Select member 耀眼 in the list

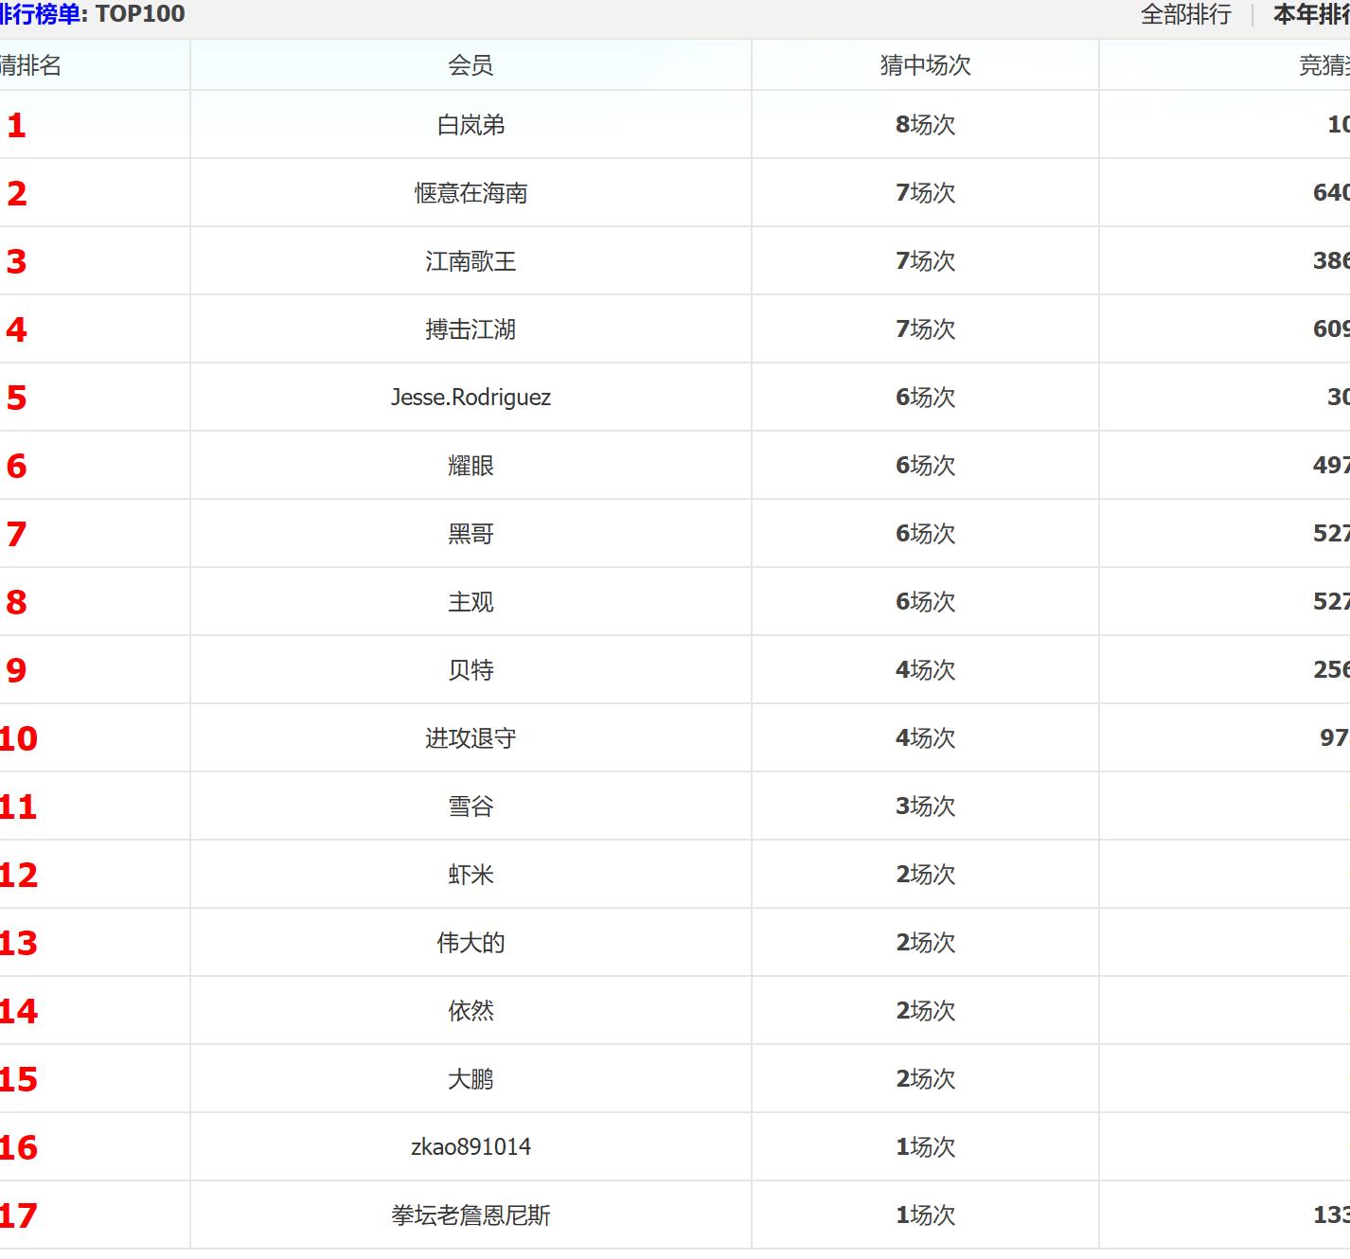pos(471,466)
